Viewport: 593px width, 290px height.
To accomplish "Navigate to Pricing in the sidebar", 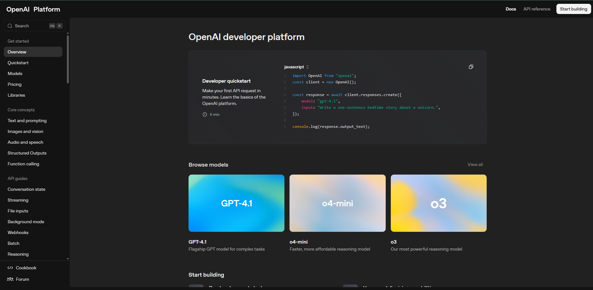I will 14,84.
